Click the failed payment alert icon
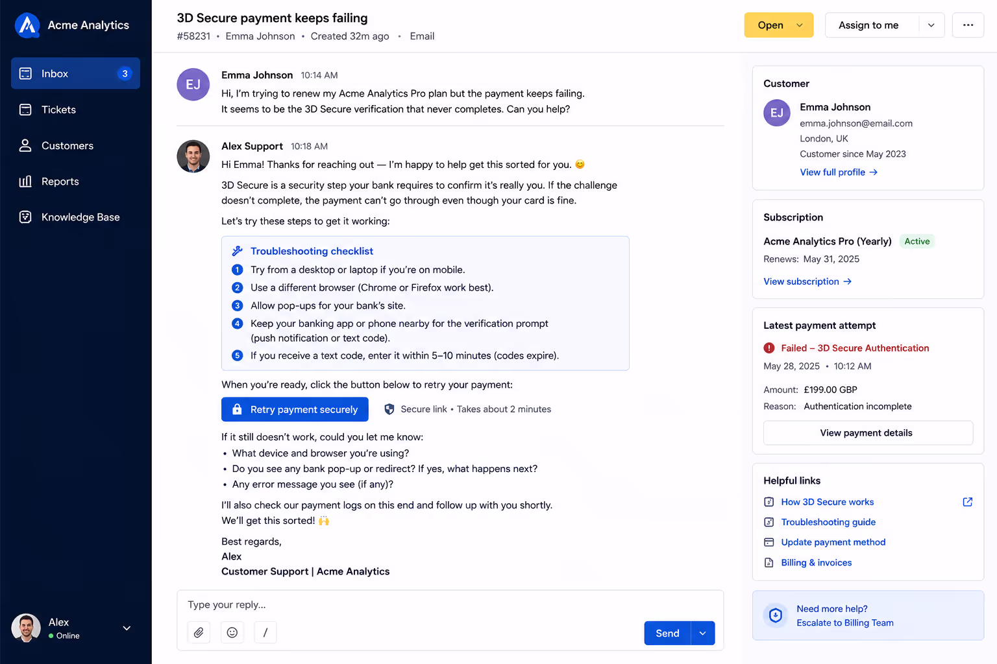 pyautogui.click(x=769, y=348)
